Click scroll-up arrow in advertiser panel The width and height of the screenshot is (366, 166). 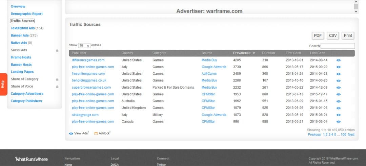[356, 2]
